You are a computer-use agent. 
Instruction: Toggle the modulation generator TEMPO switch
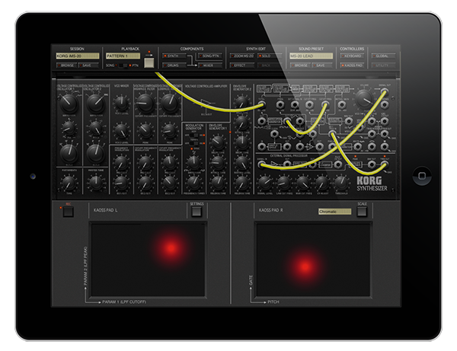[x=194, y=143]
